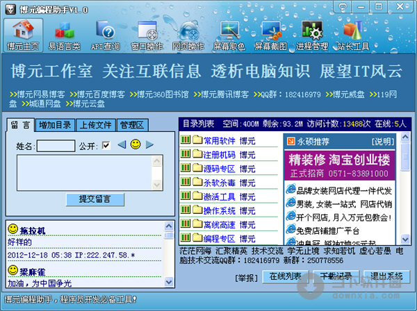Click the yellow smiley emoticon selector

pyautogui.click(x=136, y=144)
